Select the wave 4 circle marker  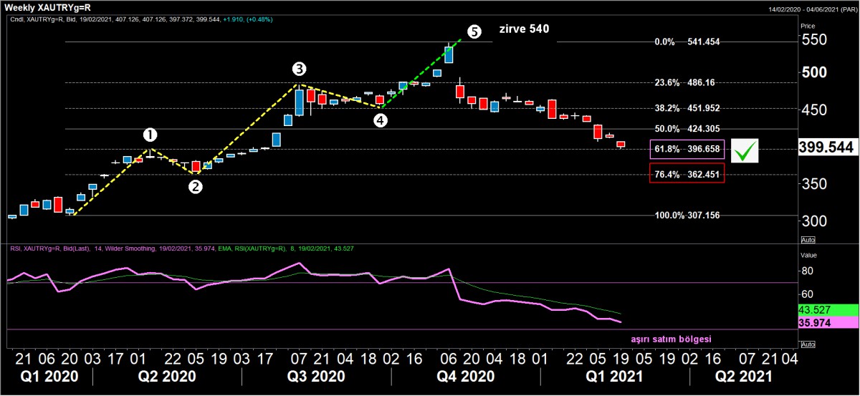(381, 120)
